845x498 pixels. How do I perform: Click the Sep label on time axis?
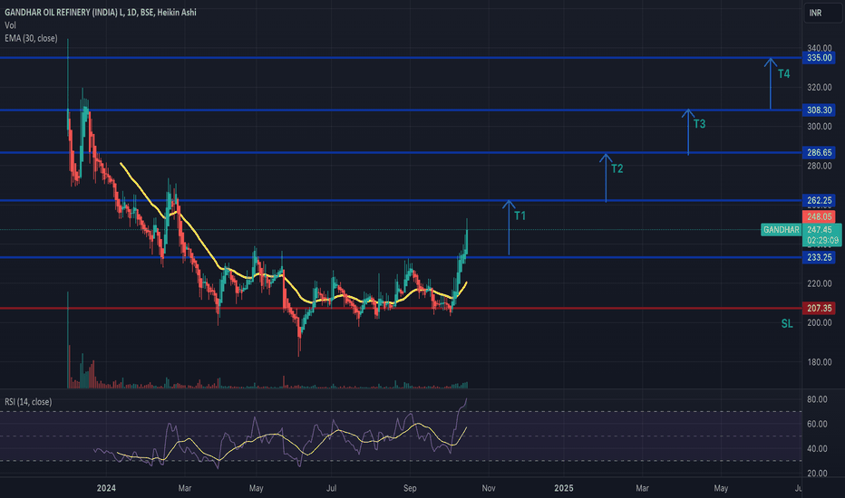(410, 488)
